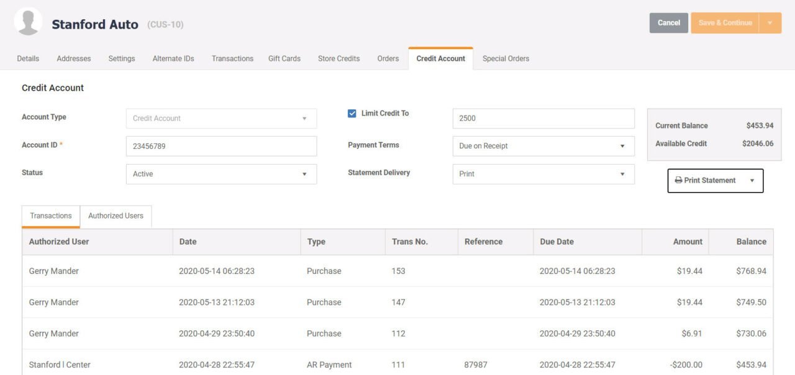Select transaction number 147
This screenshot has width=795, height=375.
(399, 302)
